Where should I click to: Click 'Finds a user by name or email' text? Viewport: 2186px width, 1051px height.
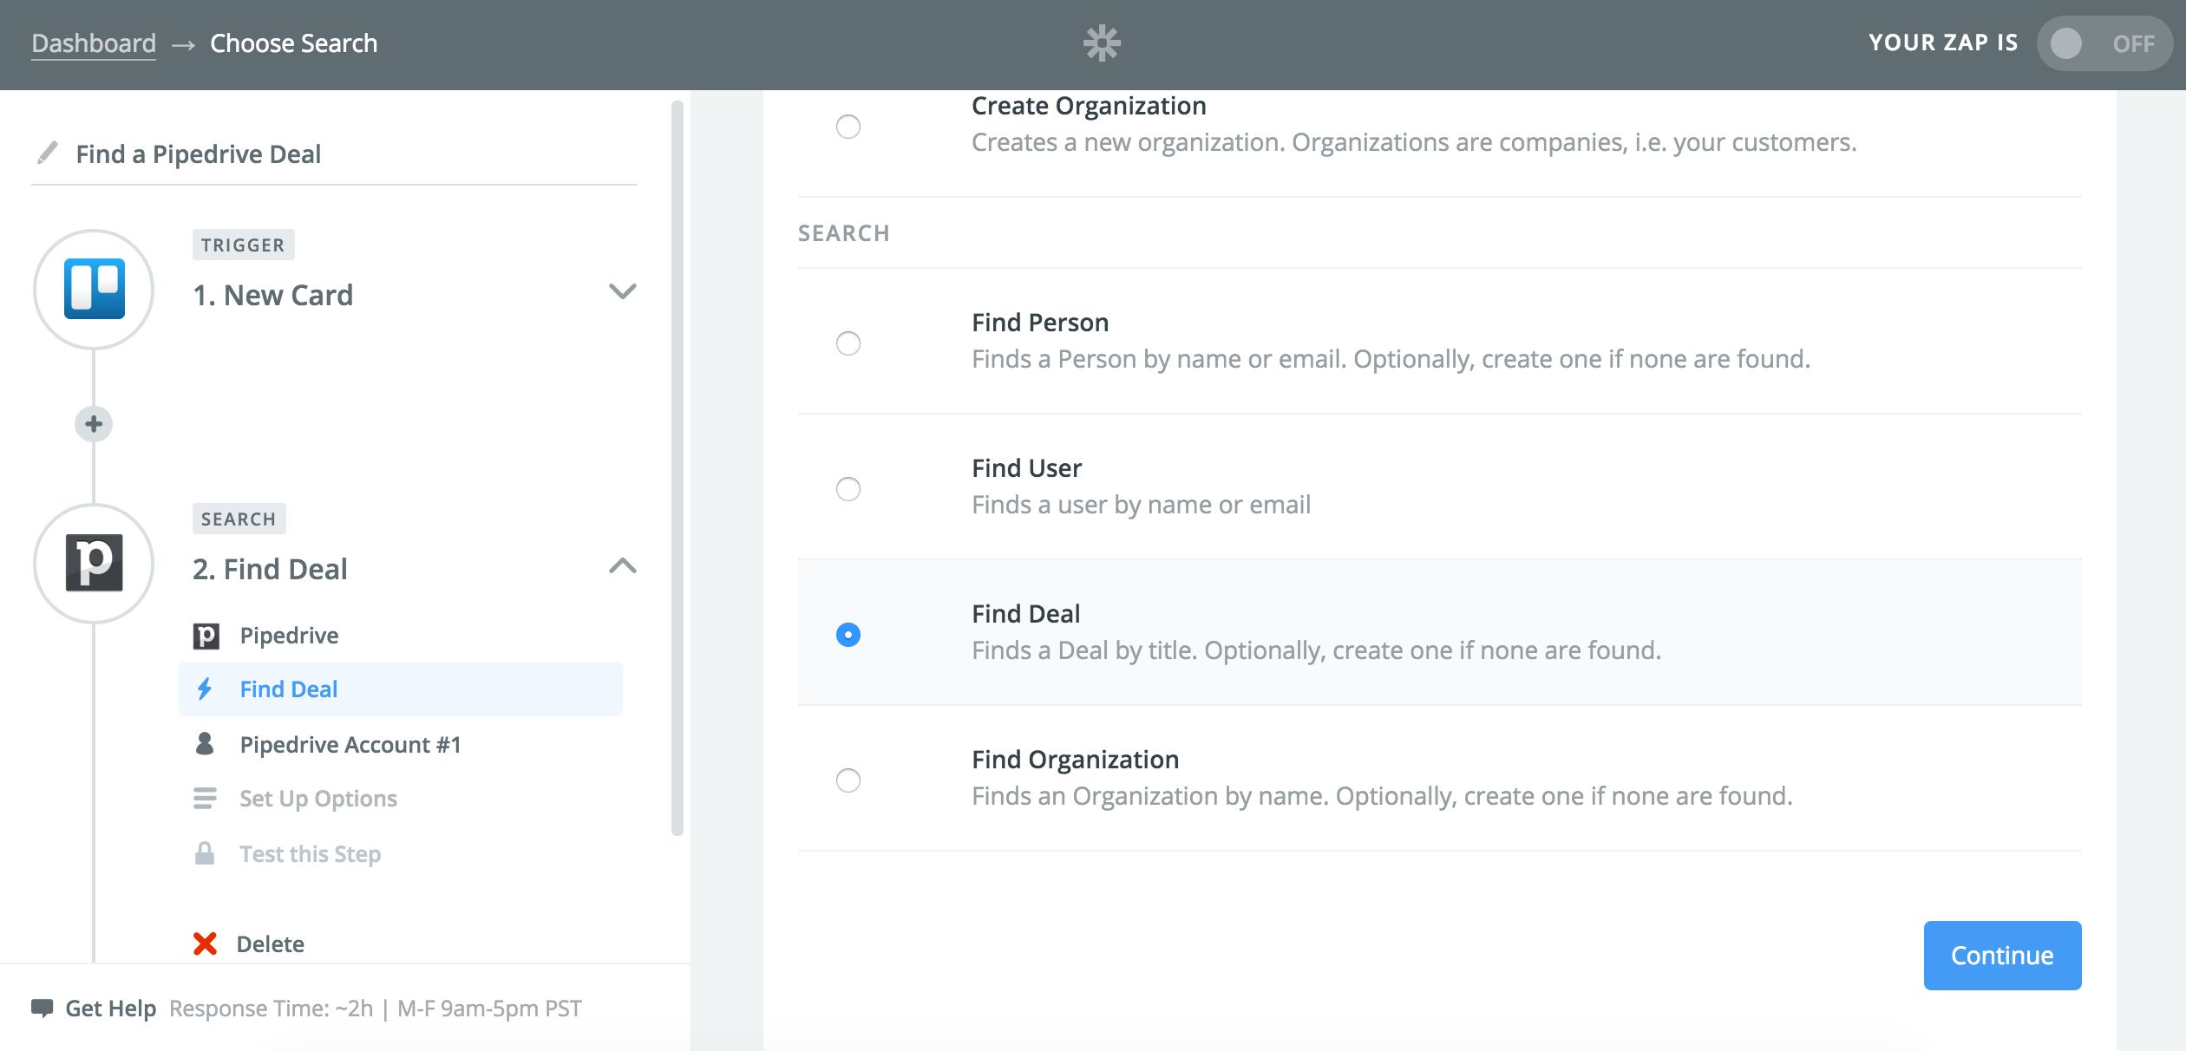click(x=1141, y=505)
